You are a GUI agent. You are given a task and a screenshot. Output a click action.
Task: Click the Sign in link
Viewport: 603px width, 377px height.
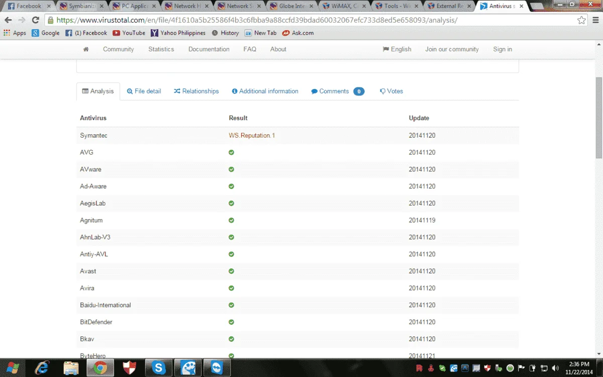(502, 49)
